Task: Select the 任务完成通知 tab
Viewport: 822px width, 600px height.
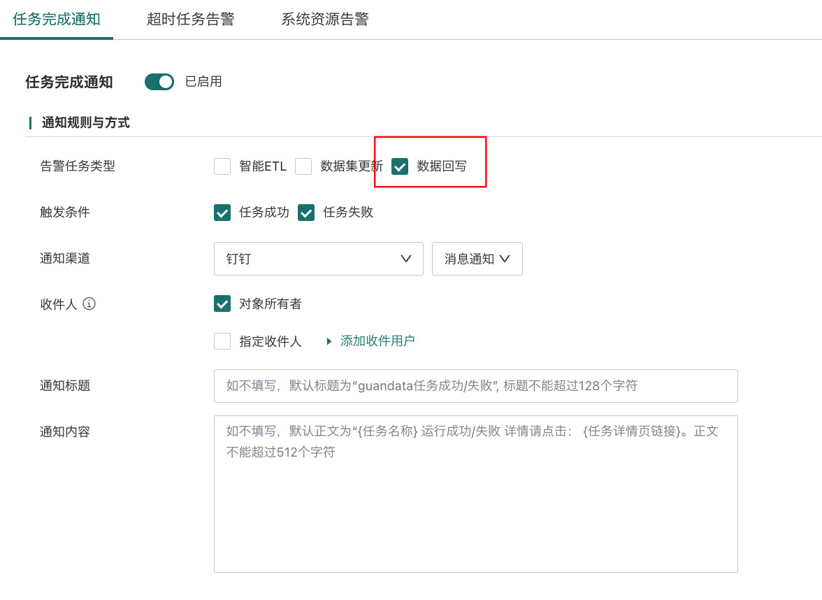Action: click(57, 20)
